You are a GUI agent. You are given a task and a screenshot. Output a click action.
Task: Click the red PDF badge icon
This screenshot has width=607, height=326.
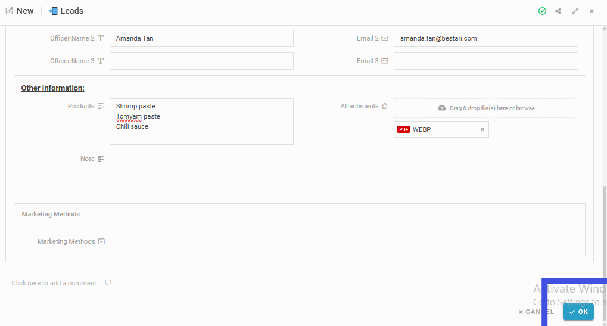[403, 129]
